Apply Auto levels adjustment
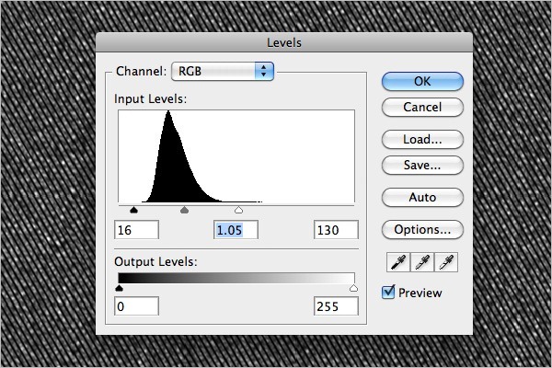Screen dimensions: 552x368 pos(422,197)
